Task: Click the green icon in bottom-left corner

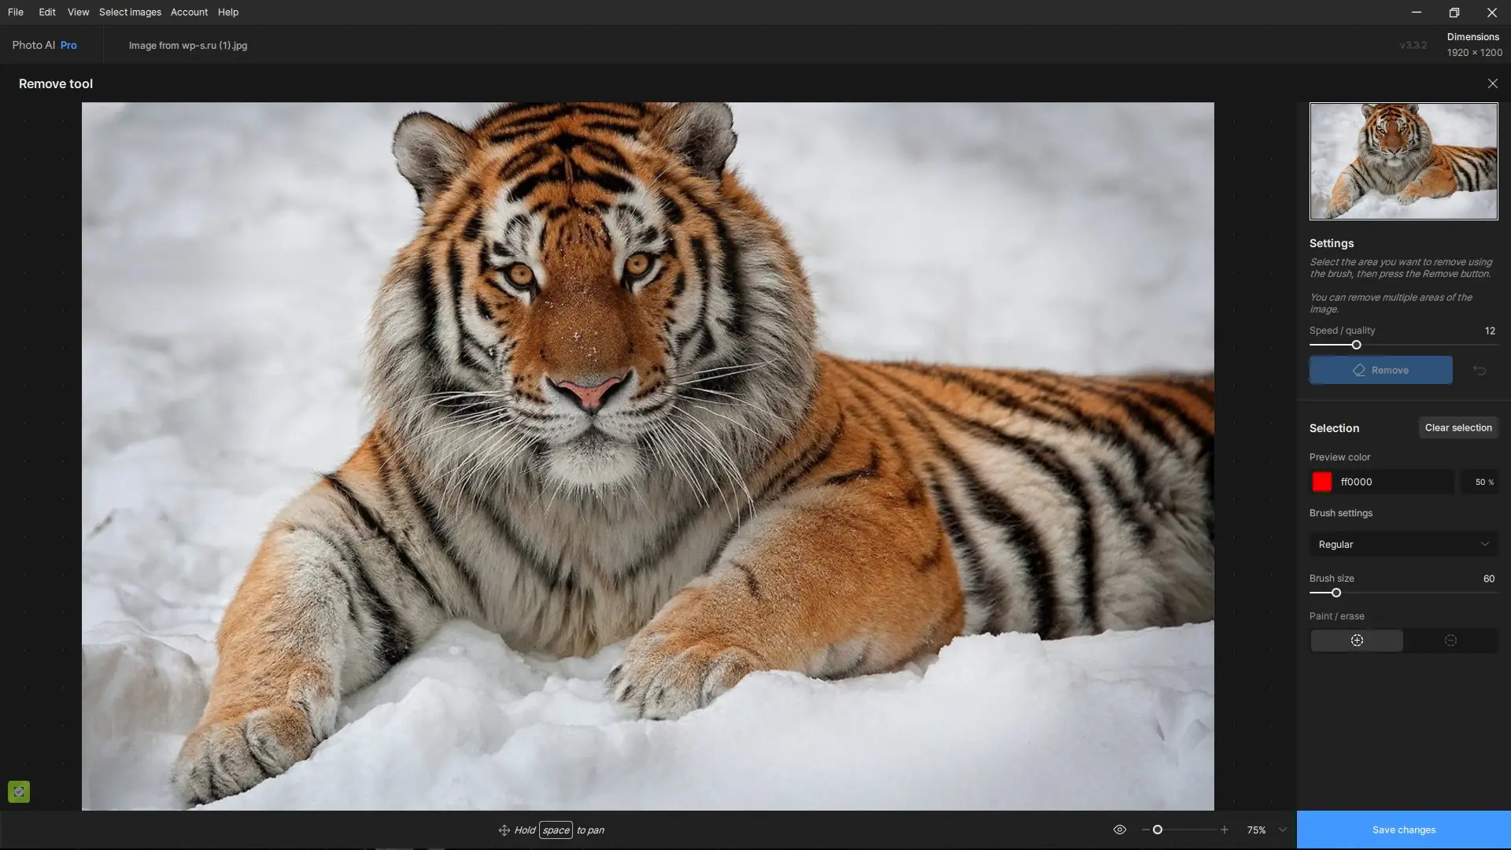Action: (19, 792)
